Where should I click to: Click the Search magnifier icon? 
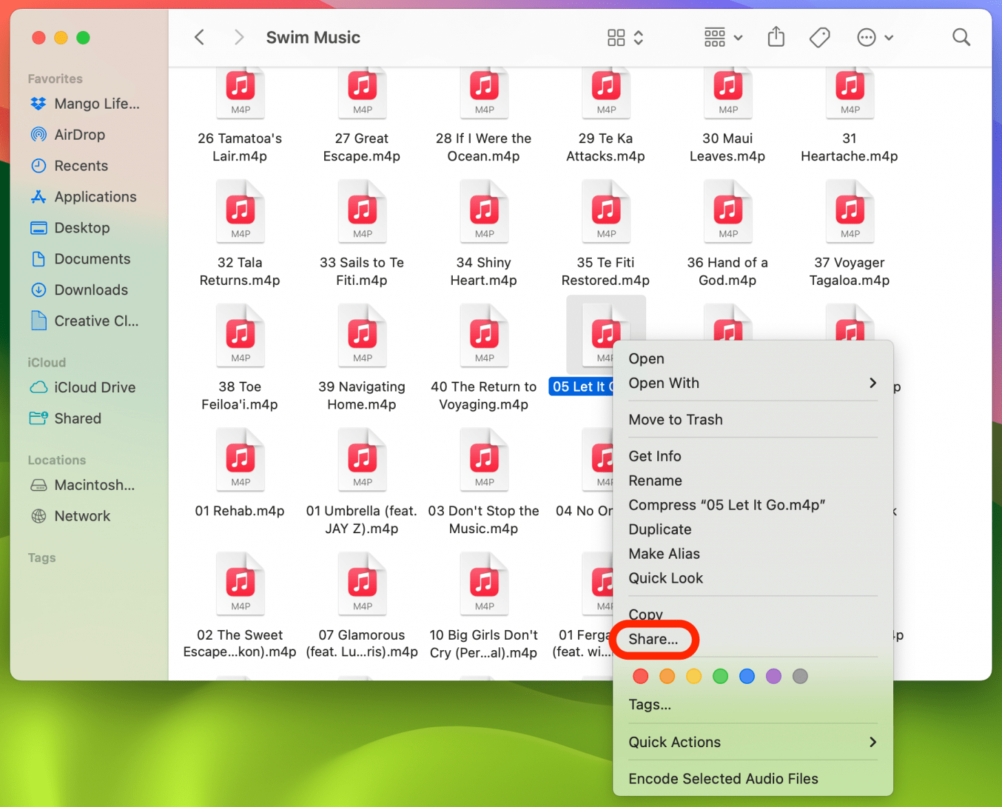point(961,37)
